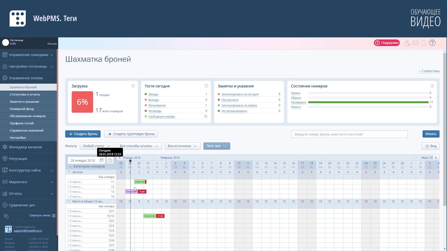
Task: Open Номерной фонд in the sidebar
Action: pyautogui.click(x=22, y=109)
